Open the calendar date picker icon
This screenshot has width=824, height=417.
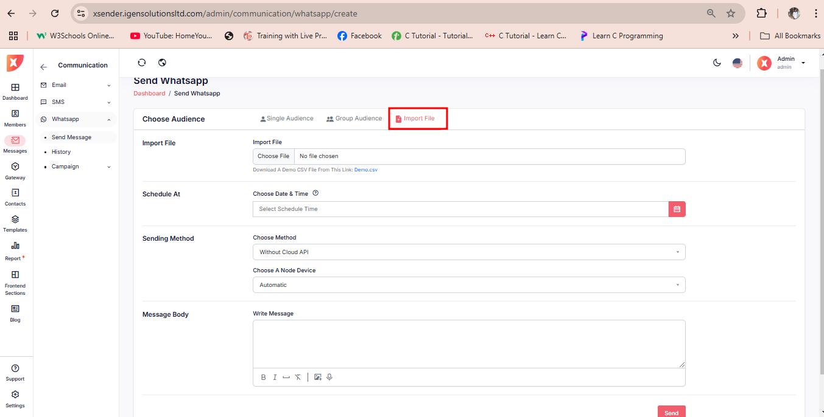coord(677,209)
